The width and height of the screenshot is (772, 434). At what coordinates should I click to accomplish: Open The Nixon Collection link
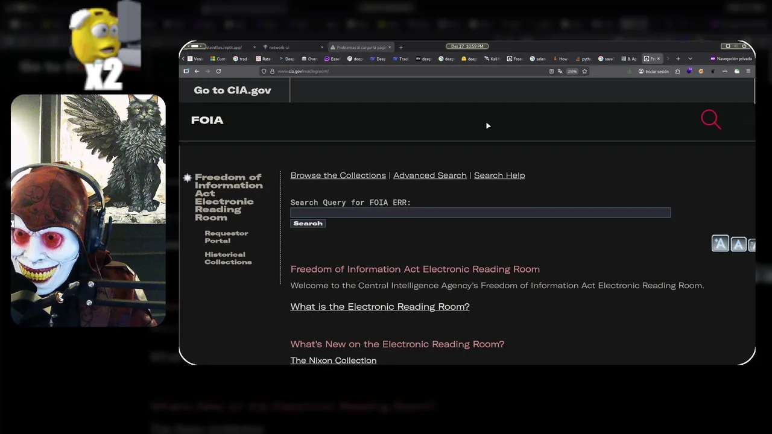pos(333,360)
